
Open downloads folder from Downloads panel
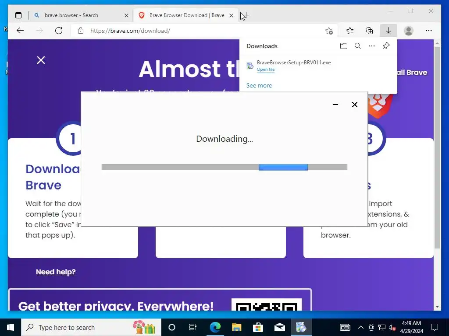tap(344, 46)
